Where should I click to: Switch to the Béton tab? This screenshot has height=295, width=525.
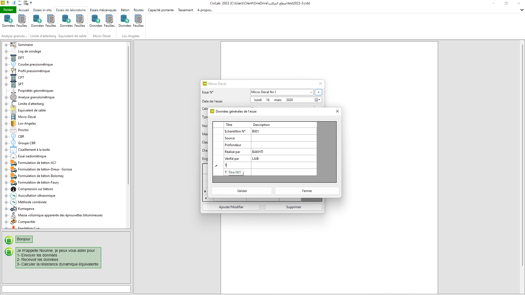pyautogui.click(x=125, y=10)
